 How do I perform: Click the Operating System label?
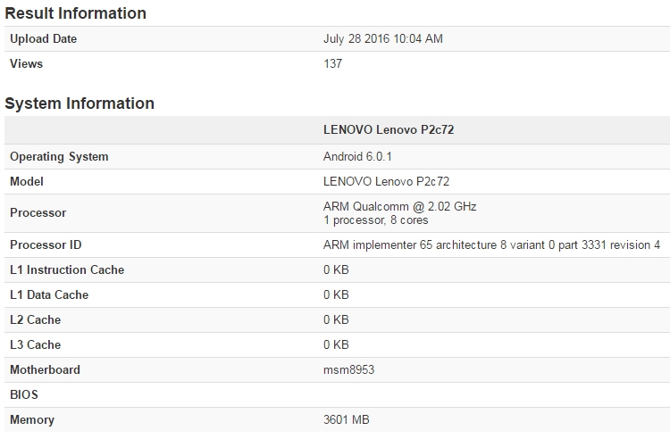pos(59,156)
